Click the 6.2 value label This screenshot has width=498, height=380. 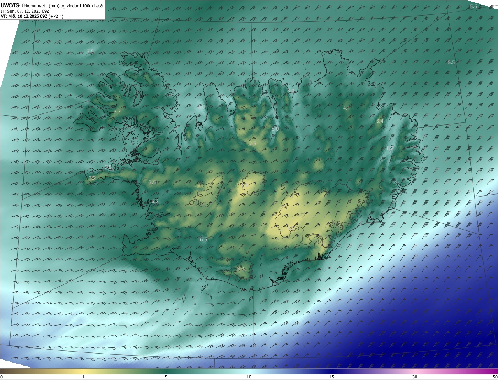click(155, 202)
